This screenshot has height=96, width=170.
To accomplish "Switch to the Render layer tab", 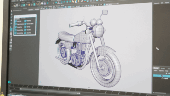I will tap(163, 68).
